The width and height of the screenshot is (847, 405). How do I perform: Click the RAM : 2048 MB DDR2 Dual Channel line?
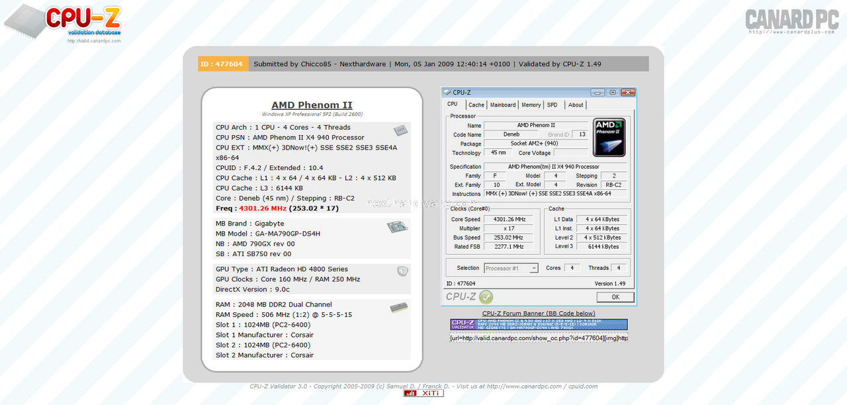[274, 305]
